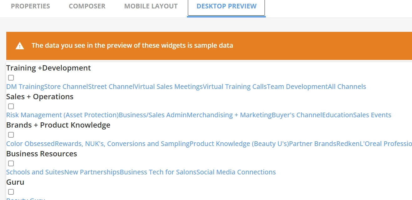The image size is (412, 200).
Task: Go to Virtual Sales Meetings link
Action: pyautogui.click(x=168, y=86)
